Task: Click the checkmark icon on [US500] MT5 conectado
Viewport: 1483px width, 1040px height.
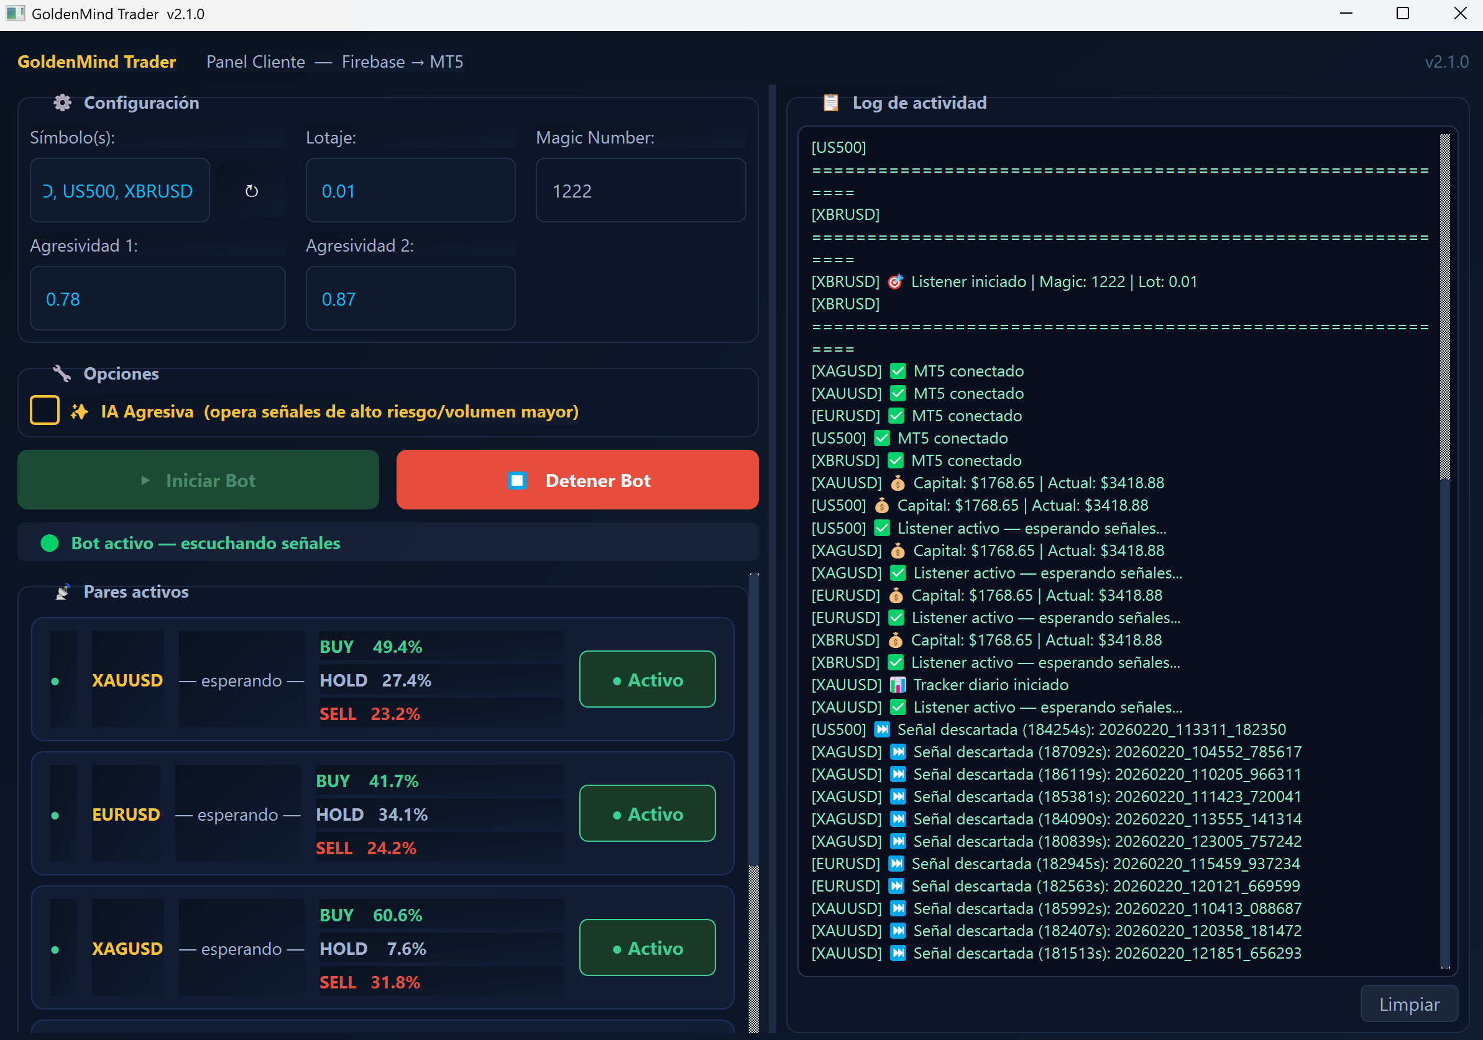Action: 882,439
